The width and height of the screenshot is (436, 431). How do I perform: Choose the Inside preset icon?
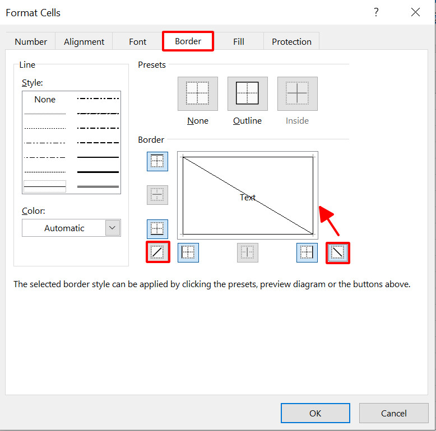pyautogui.click(x=297, y=93)
